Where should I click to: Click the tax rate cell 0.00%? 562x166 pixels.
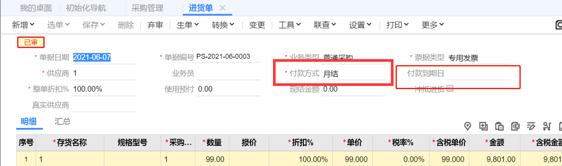[401, 159]
